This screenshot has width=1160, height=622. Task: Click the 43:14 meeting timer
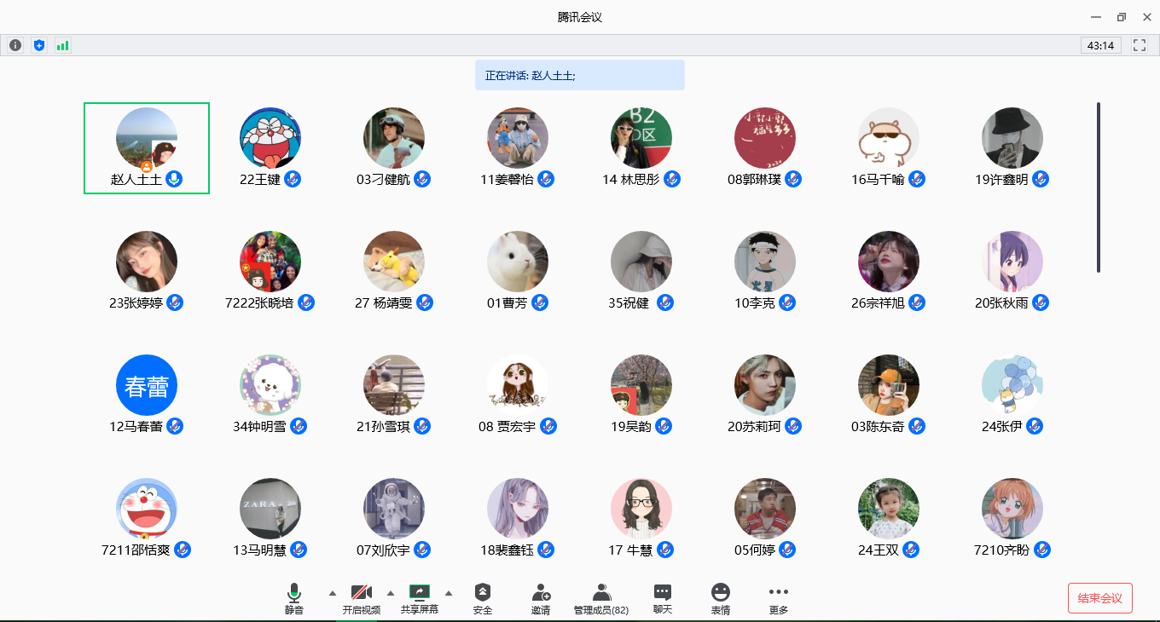coord(1101,45)
